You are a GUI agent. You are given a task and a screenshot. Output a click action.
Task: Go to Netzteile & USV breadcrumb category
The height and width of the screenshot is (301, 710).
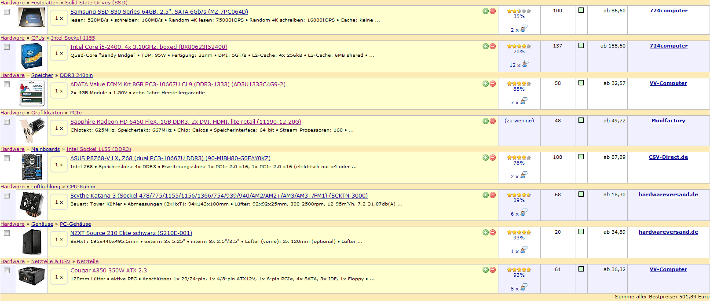coord(51,261)
